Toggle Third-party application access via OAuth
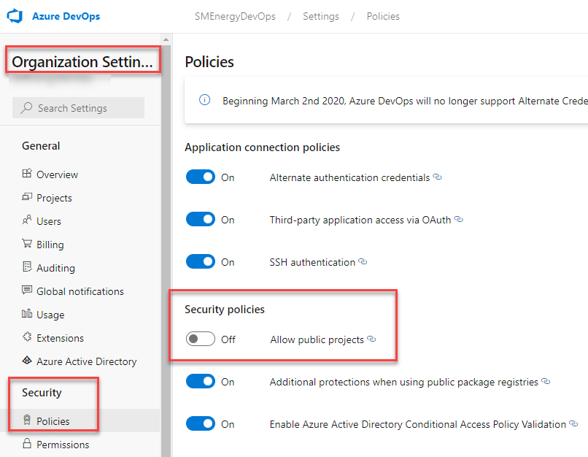 (201, 219)
